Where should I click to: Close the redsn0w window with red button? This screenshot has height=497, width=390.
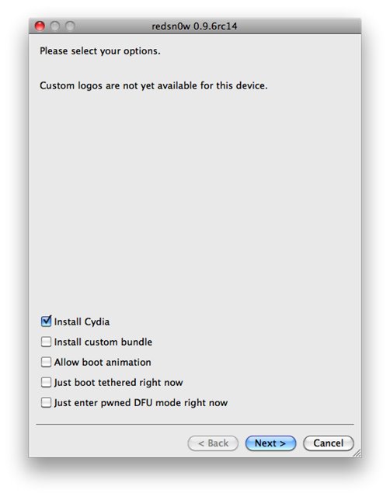pos(40,26)
